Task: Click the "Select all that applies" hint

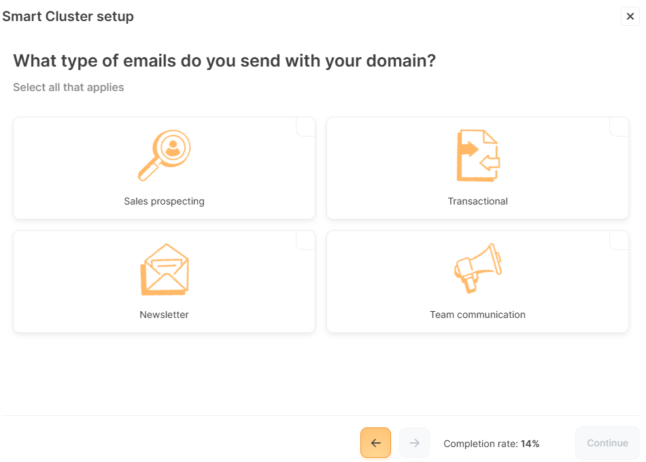Action: 69,87
